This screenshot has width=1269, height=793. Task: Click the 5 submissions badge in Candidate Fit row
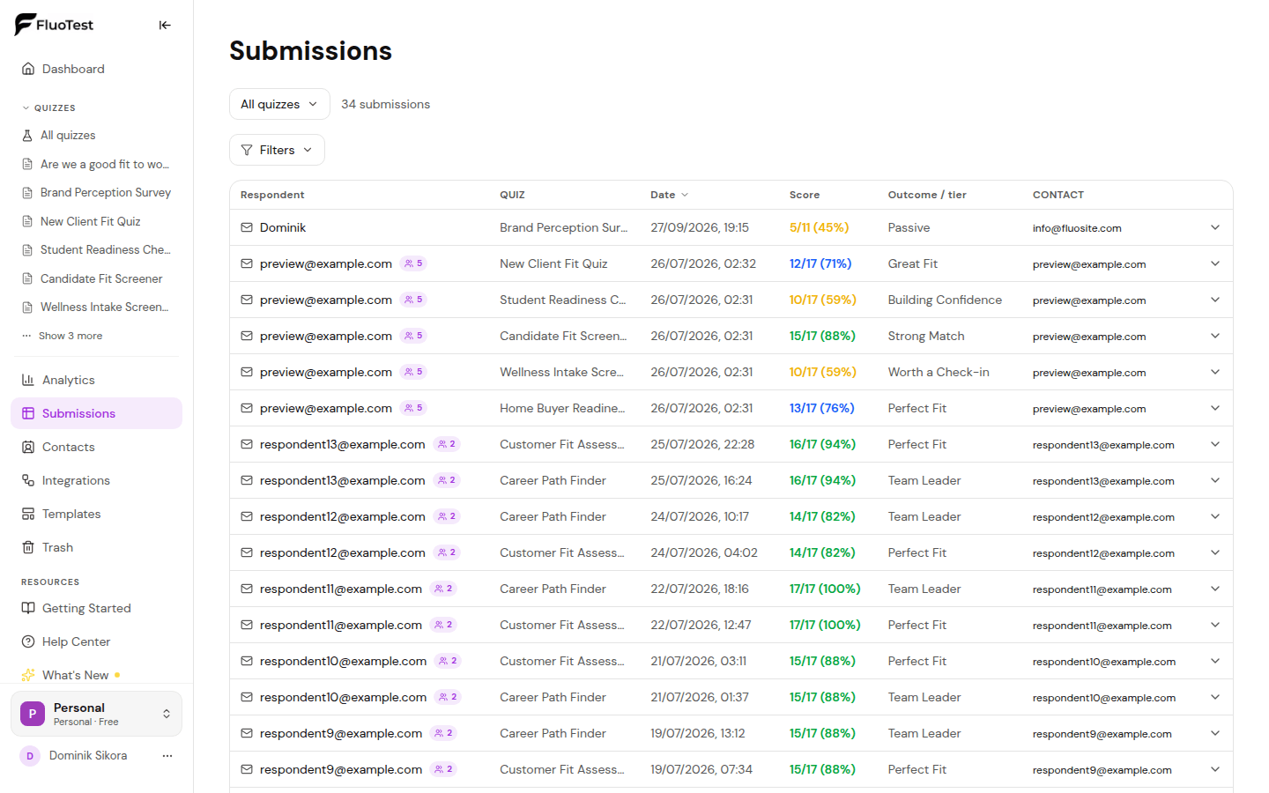tap(413, 336)
